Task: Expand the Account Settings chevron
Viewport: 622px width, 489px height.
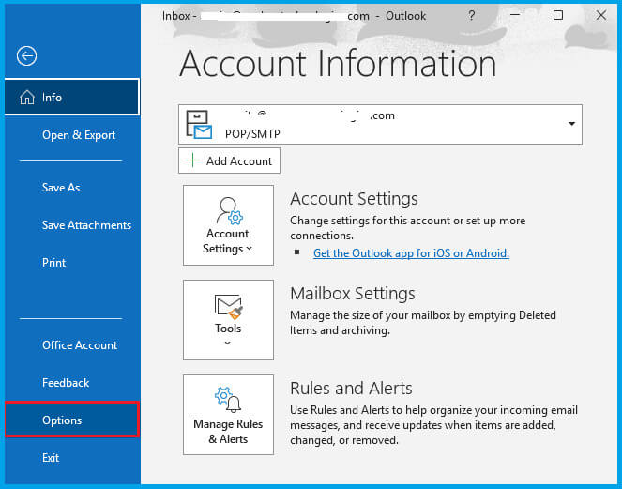Action: click(250, 249)
